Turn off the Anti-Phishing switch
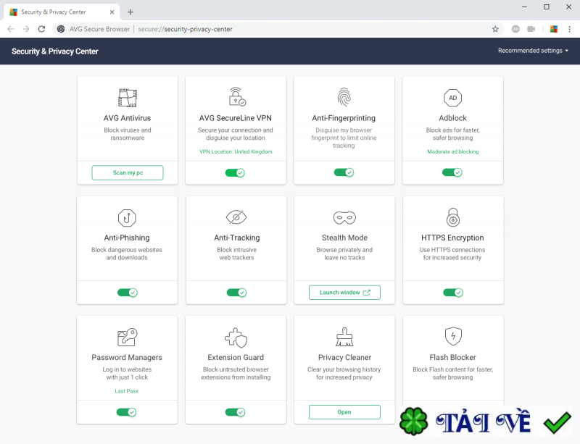The image size is (580, 444). click(127, 293)
